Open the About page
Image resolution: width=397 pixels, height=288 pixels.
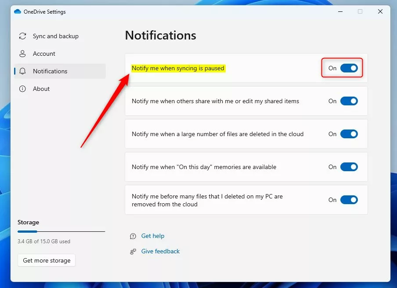pyautogui.click(x=60, y=89)
